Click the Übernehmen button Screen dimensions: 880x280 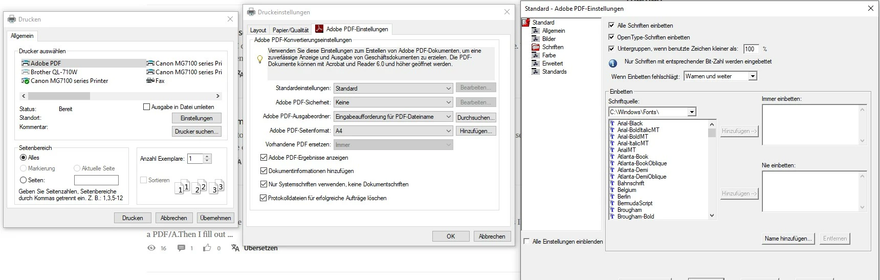click(215, 218)
